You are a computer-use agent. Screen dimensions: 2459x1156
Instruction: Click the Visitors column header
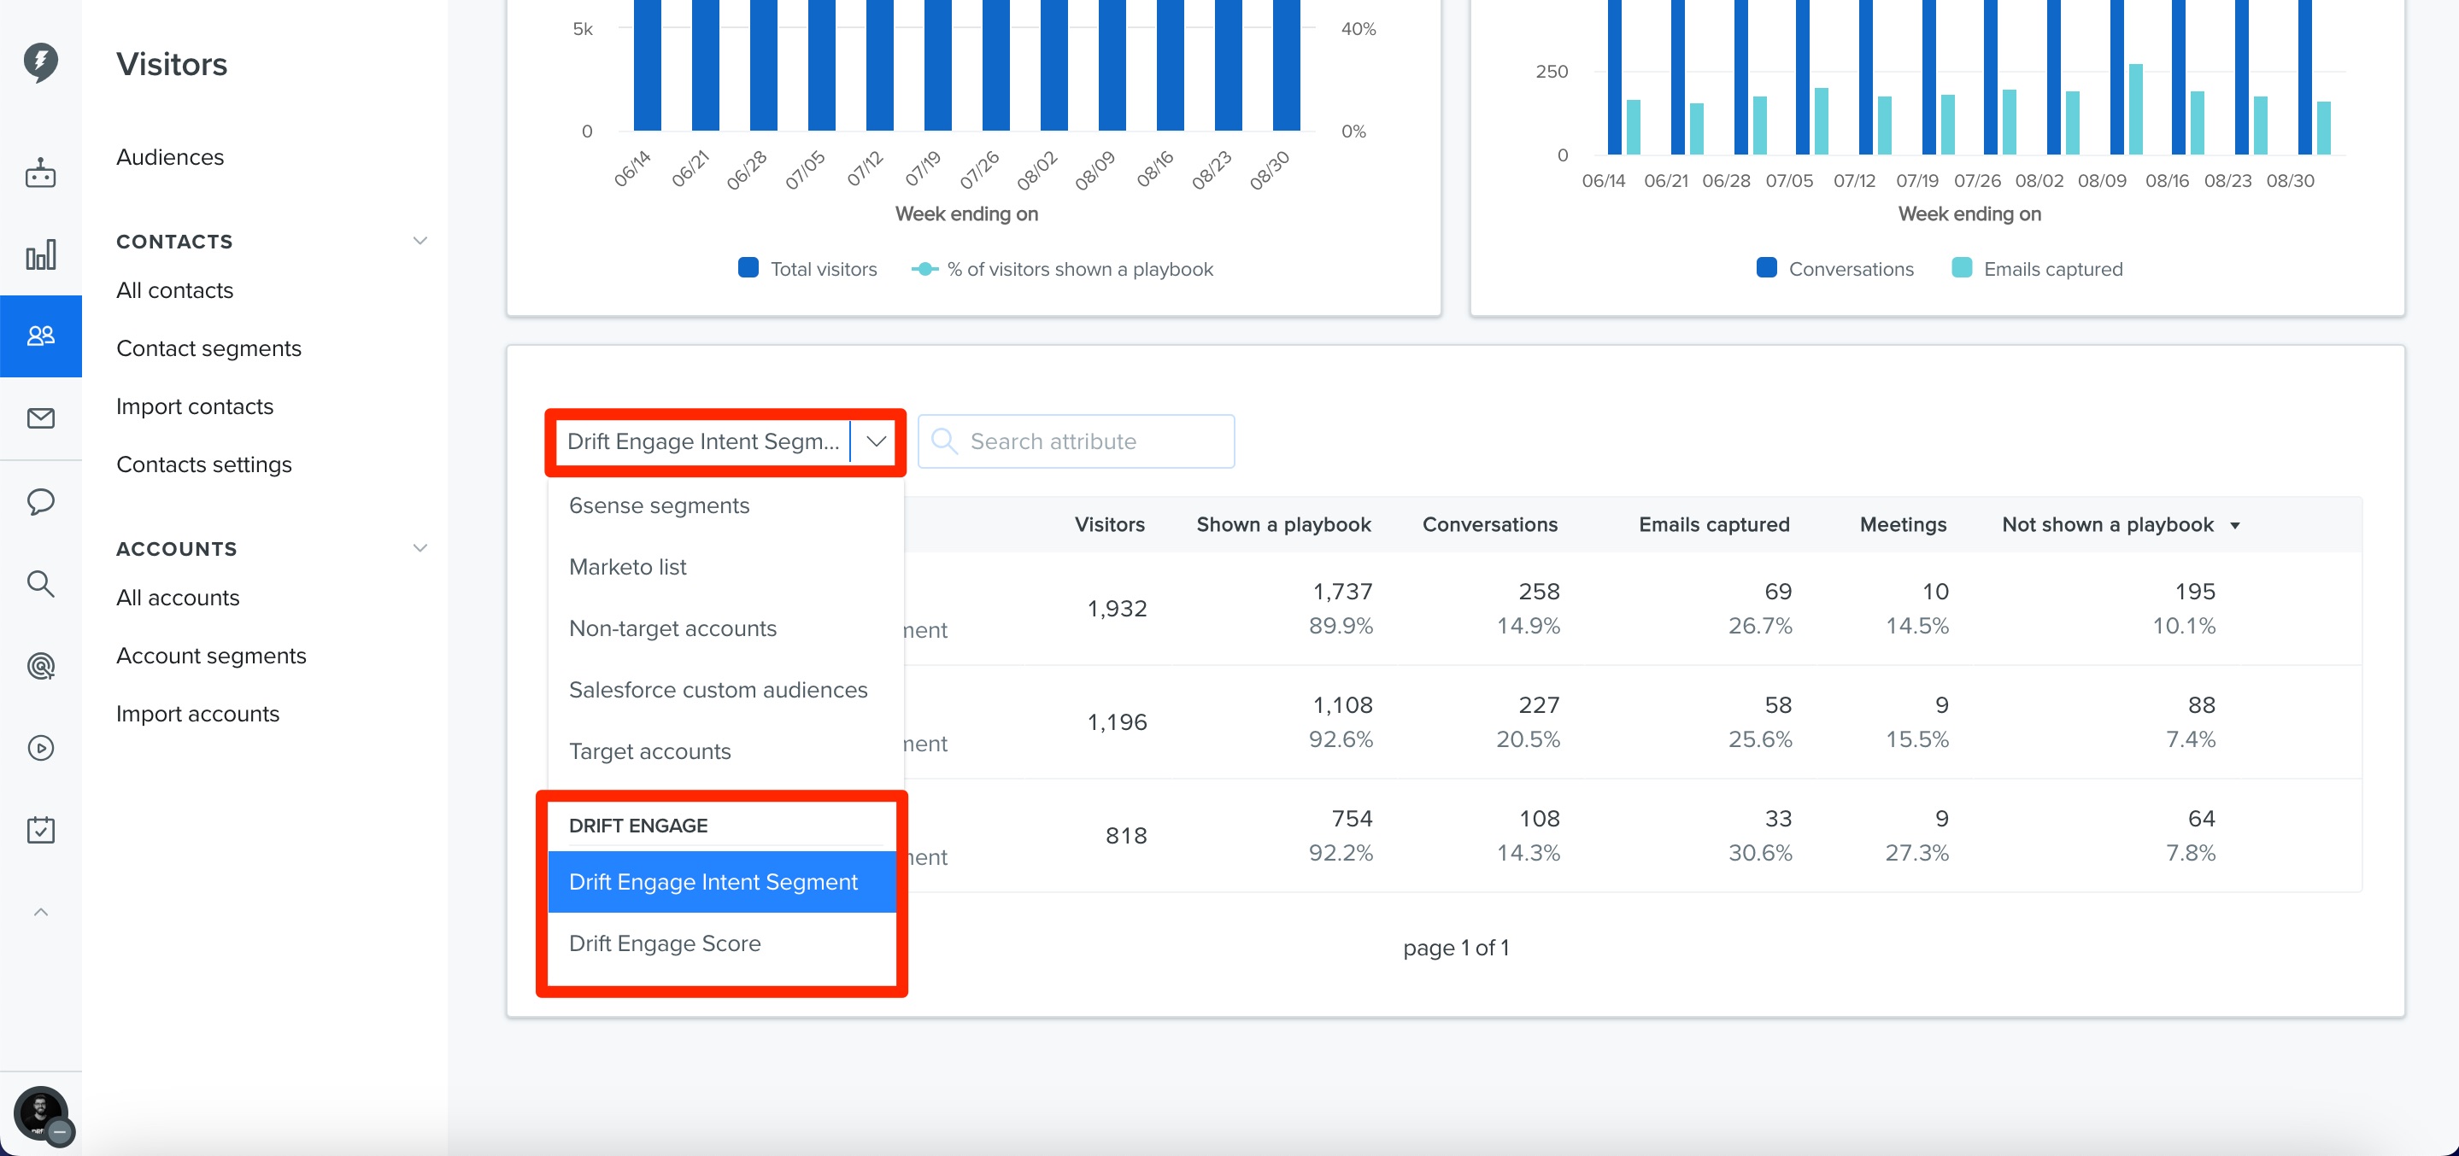tap(1109, 524)
